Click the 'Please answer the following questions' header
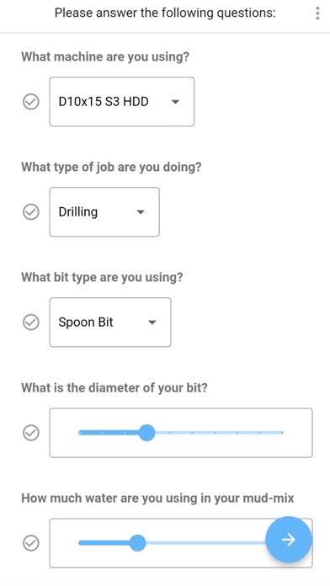This screenshot has height=586, width=330. coord(165,13)
